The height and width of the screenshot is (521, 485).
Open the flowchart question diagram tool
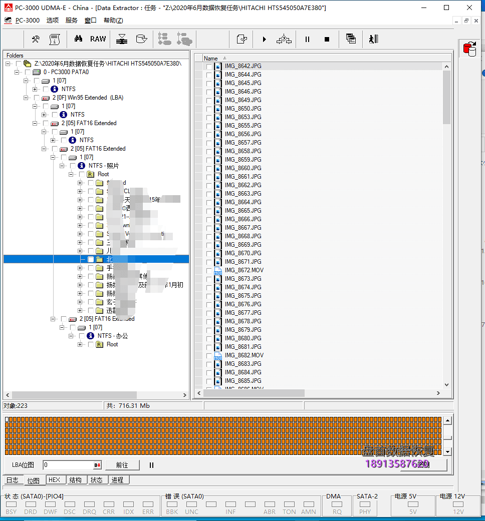284,39
